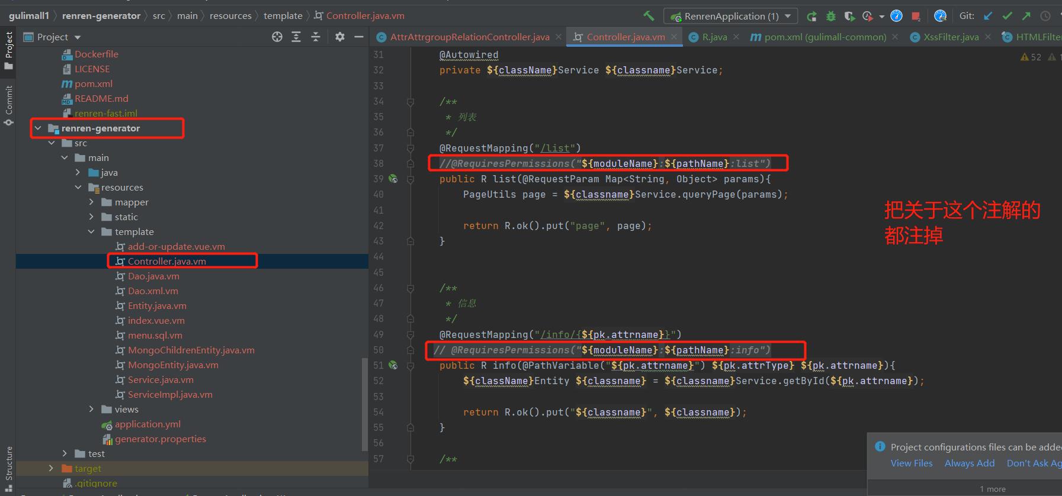
Task: Expand the views folder
Action: [91, 409]
